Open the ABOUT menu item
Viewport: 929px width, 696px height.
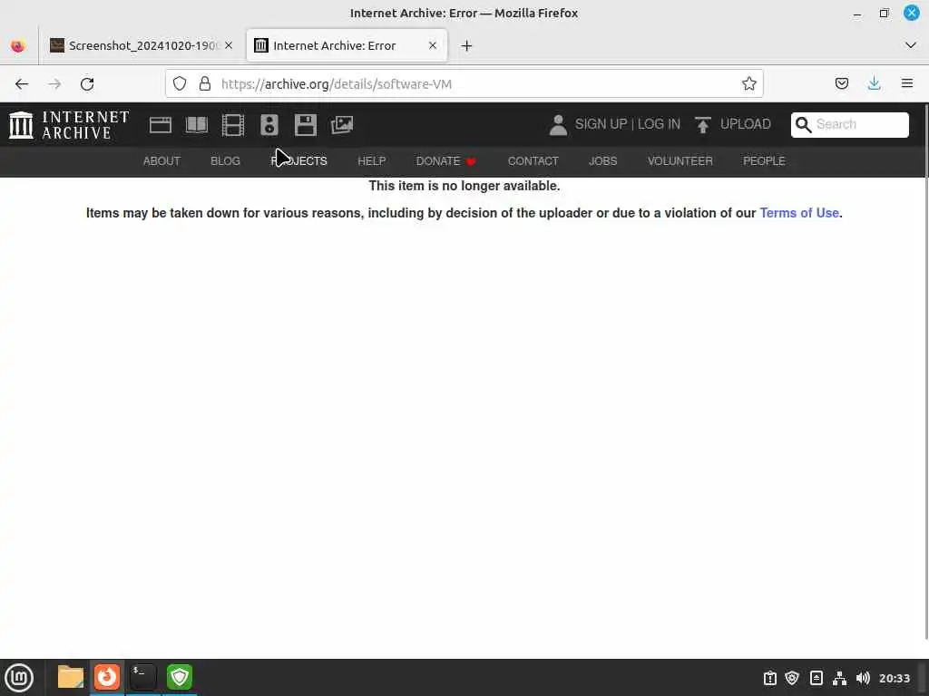(161, 161)
